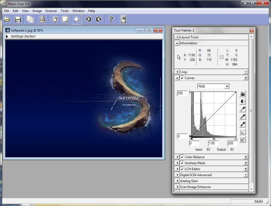Click the Copy toolbar icon
This screenshot has width=271, height=206.
(31, 19)
